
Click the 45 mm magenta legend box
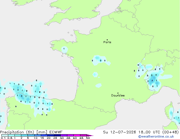coord(83,135)
